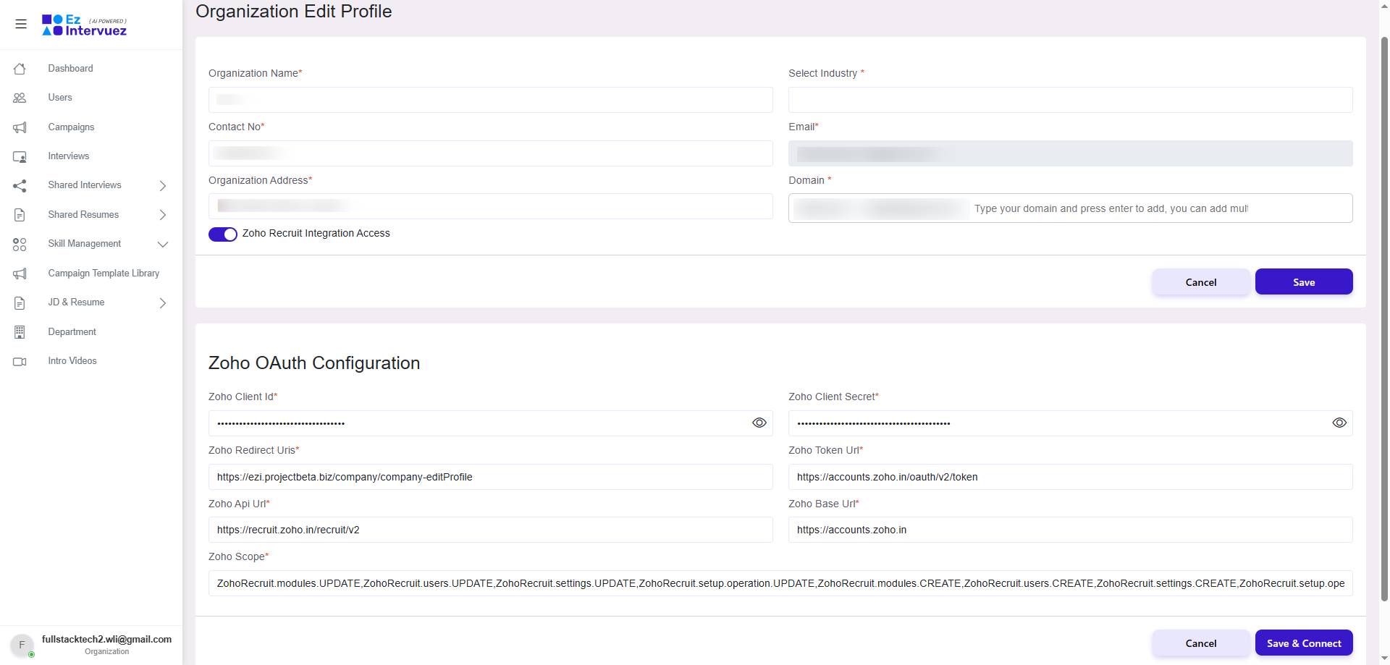Collapse the Skill Management section
Image resolution: width=1390 pixels, height=665 pixels.
point(163,245)
